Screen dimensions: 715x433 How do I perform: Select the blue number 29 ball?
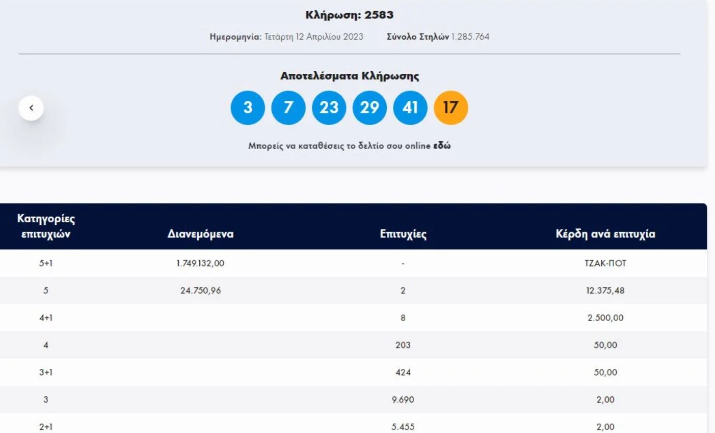pyautogui.click(x=369, y=108)
